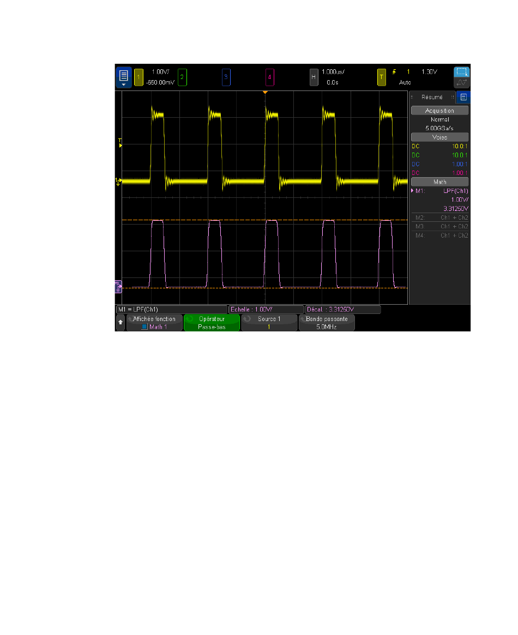The width and height of the screenshot is (518, 635).
Task: Open the Acquisition section header
Action: [439, 111]
